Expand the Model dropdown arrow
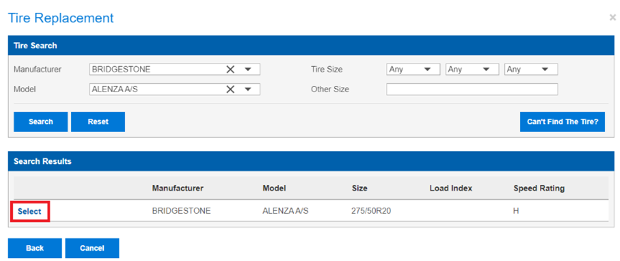 [x=248, y=90]
